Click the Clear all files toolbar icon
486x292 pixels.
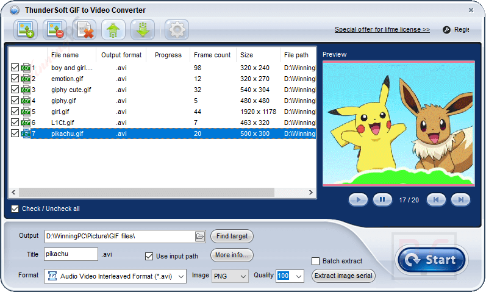coord(84,30)
